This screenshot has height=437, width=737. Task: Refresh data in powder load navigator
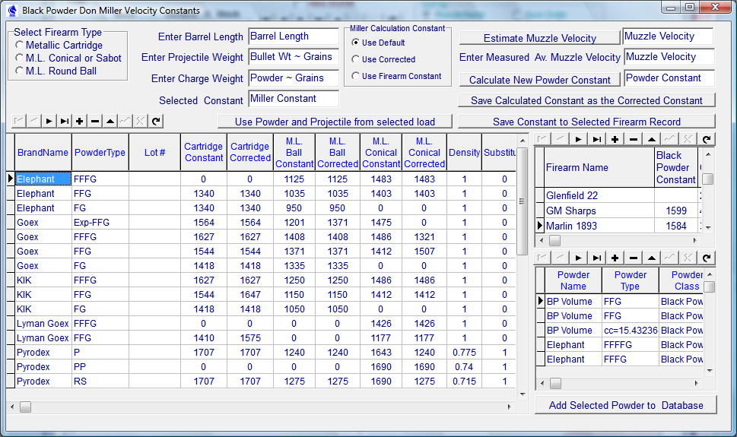(156, 121)
